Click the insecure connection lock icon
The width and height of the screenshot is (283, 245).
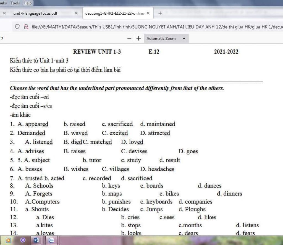[x=26, y=27]
